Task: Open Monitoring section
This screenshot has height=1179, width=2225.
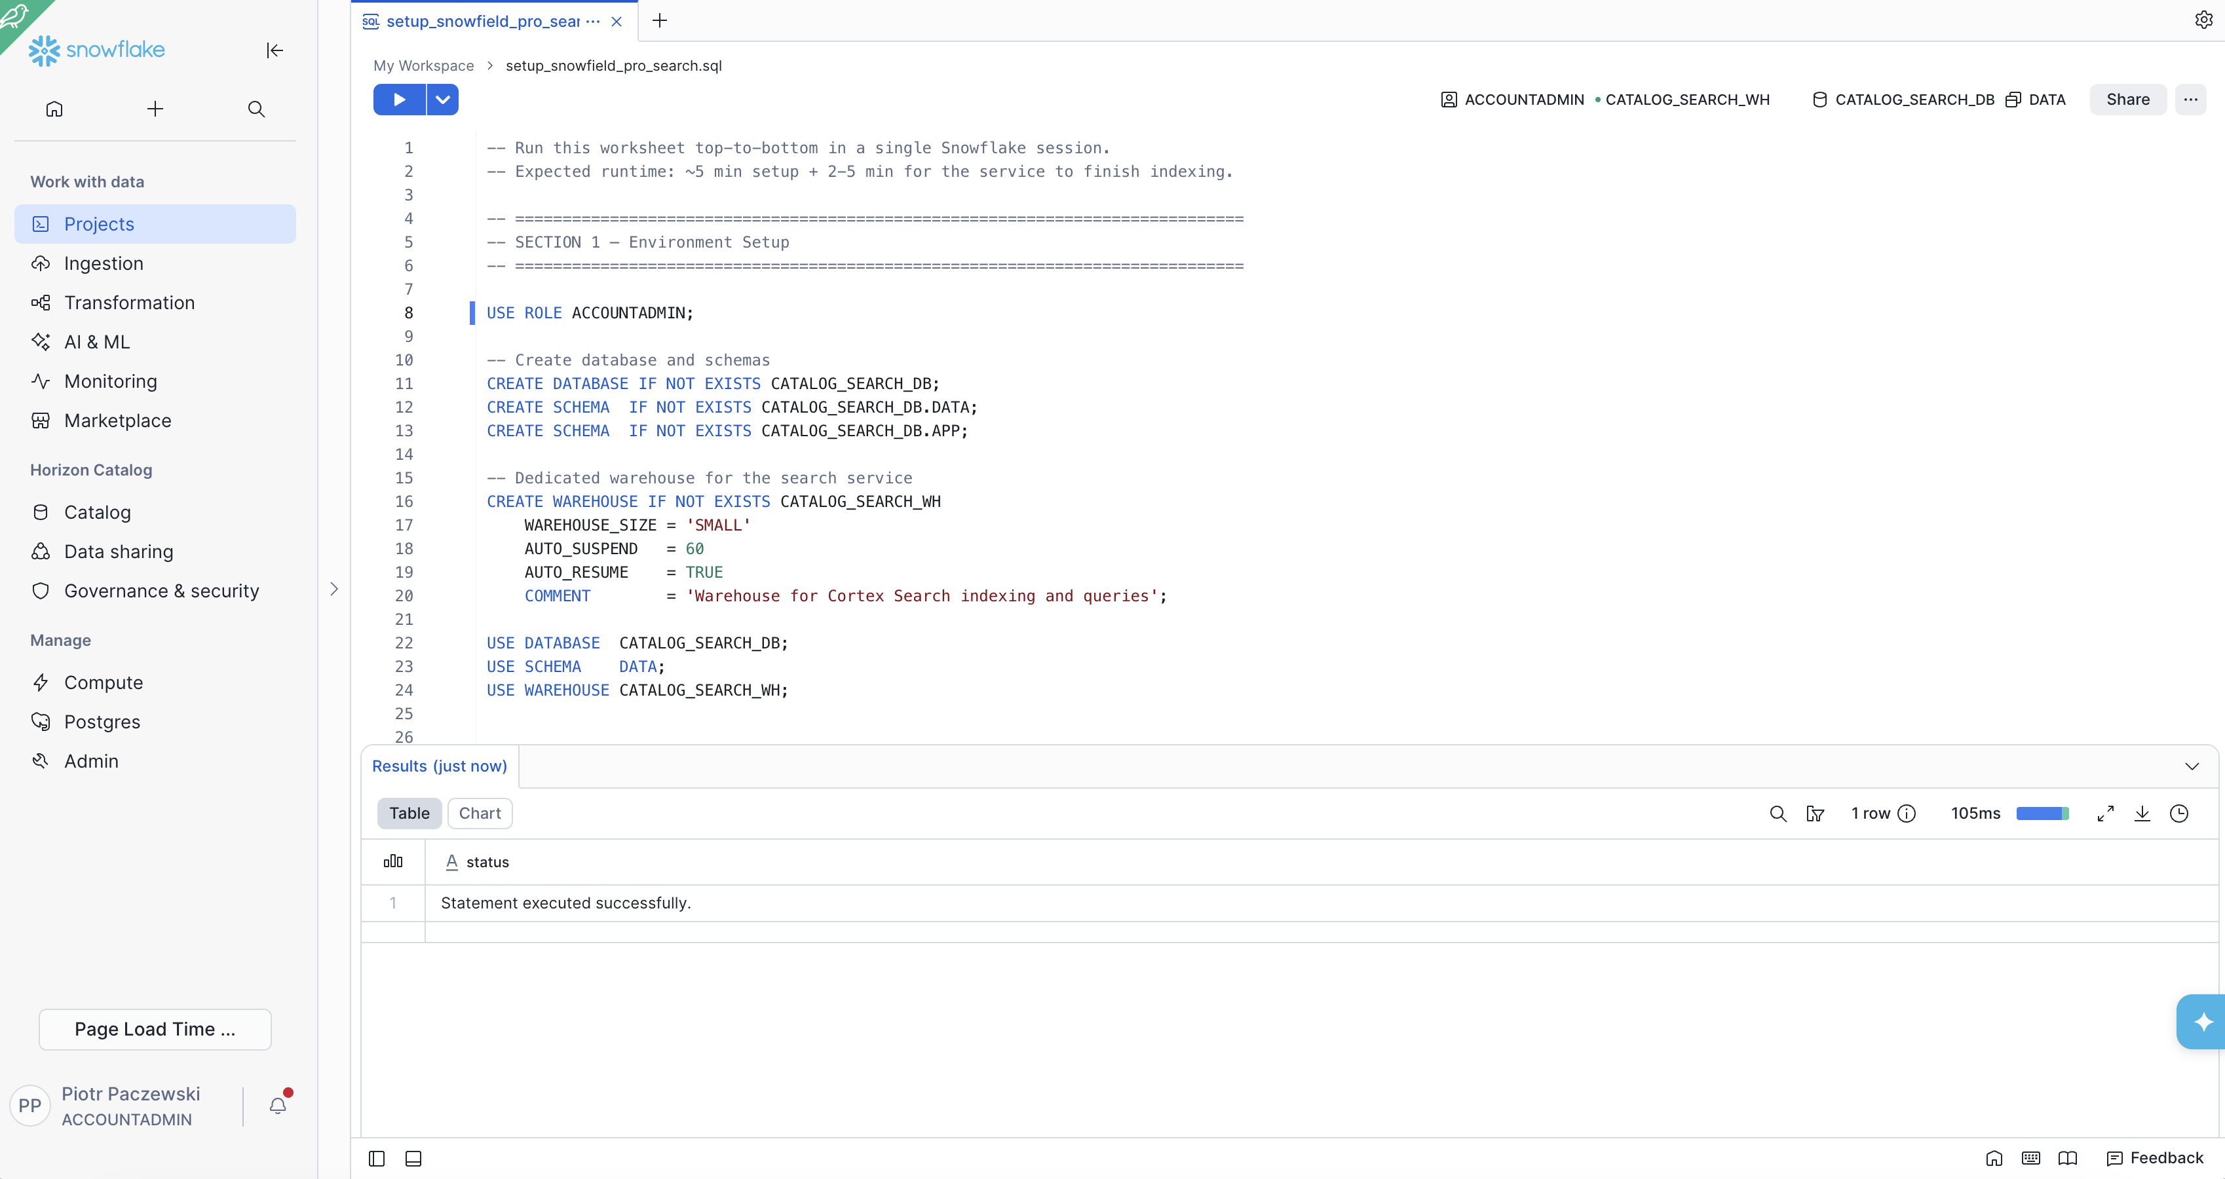Action: coord(155,381)
